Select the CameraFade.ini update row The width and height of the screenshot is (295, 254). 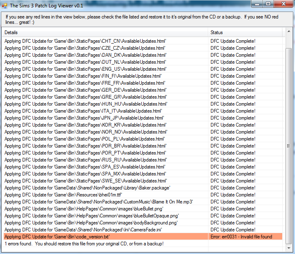[83, 230]
